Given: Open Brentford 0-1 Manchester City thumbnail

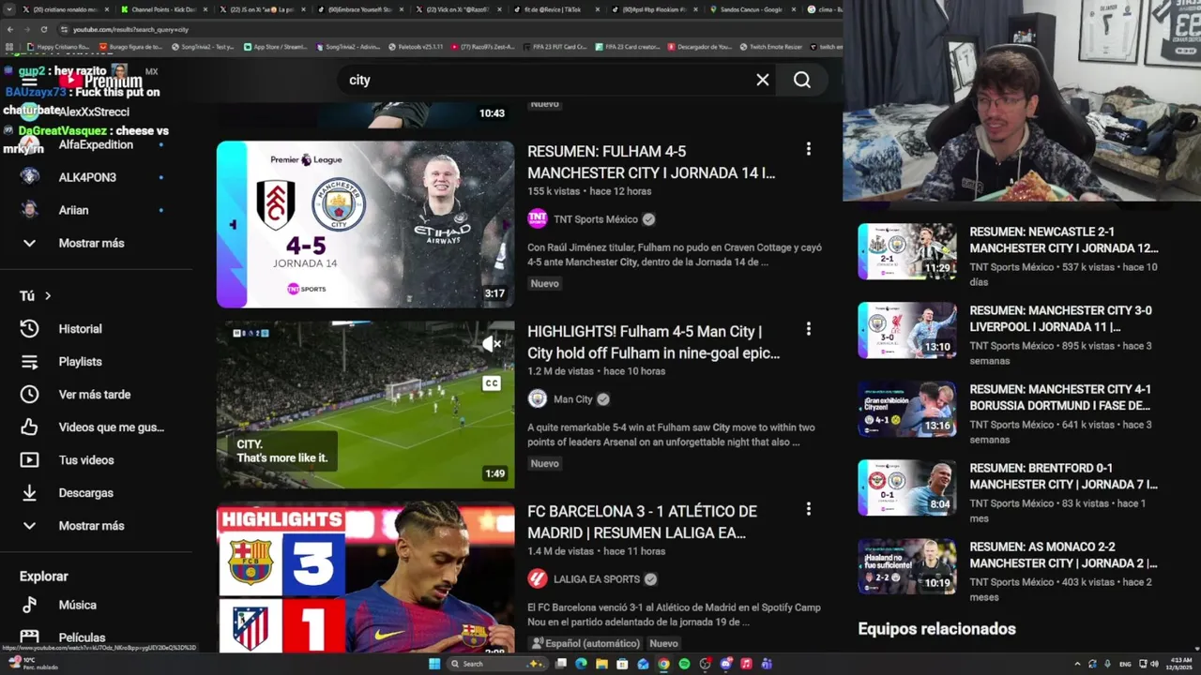Looking at the screenshot, I should [907, 487].
